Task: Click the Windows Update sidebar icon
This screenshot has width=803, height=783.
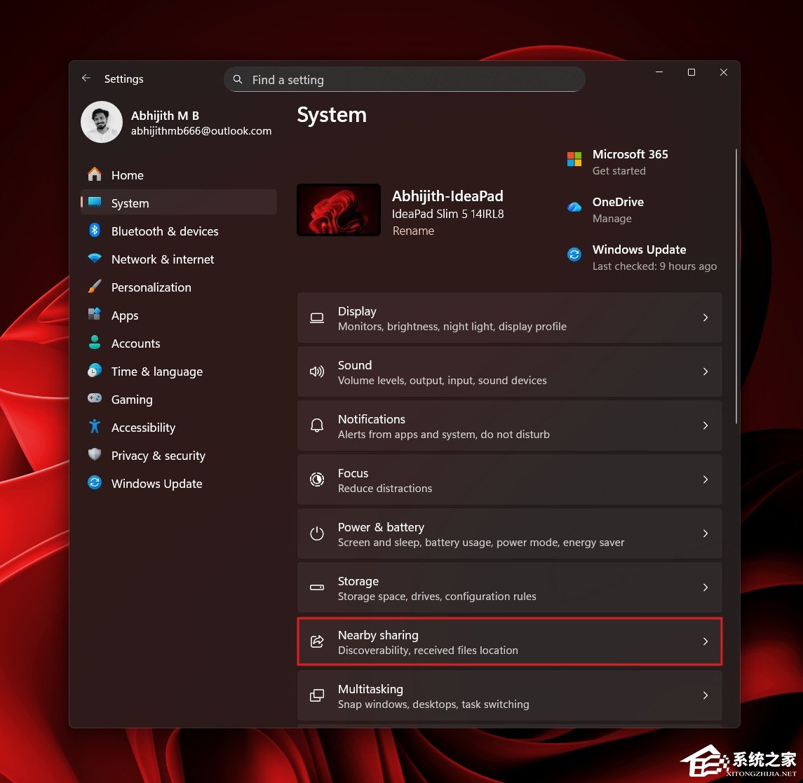Action: click(95, 482)
